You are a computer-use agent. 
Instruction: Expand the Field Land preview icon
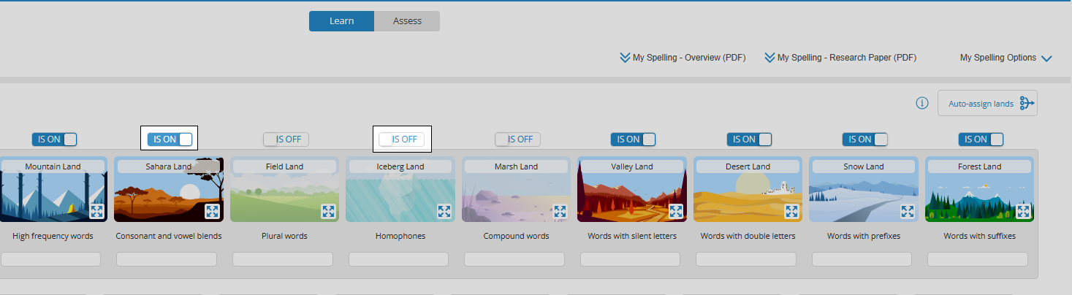click(x=328, y=211)
